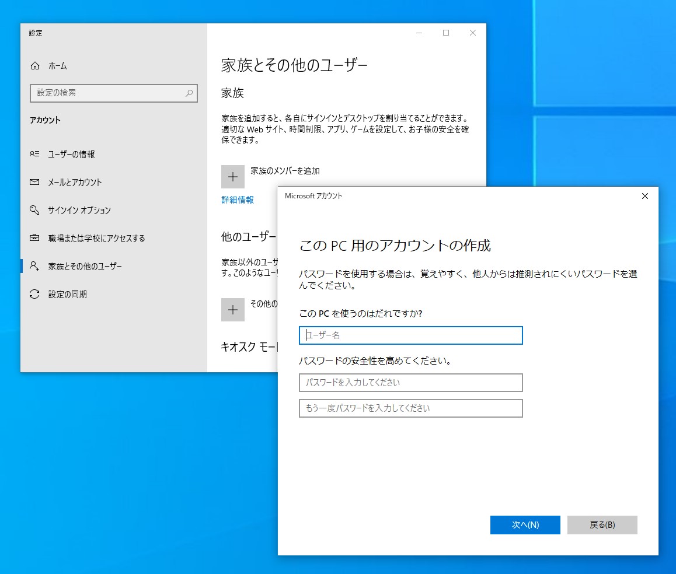Open the サインイン オプション key icon

[x=35, y=210]
